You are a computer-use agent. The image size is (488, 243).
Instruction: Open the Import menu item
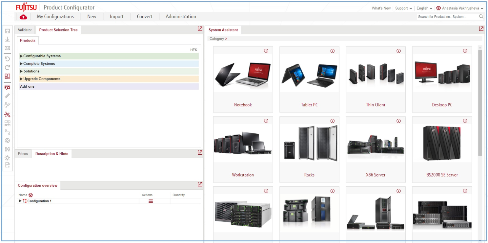pos(117,17)
